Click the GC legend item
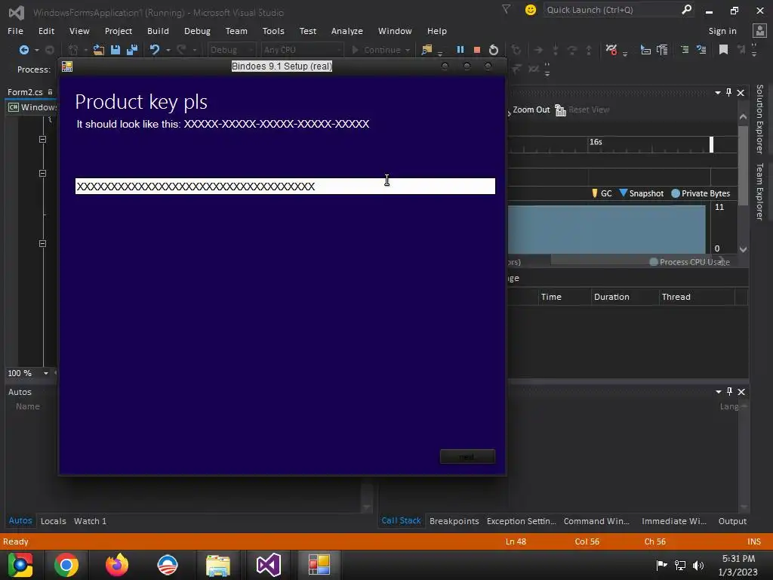The width and height of the screenshot is (773, 580). tap(602, 193)
